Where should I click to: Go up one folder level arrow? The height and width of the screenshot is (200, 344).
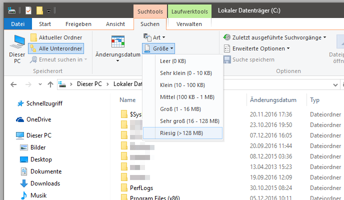click(x=50, y=84)
